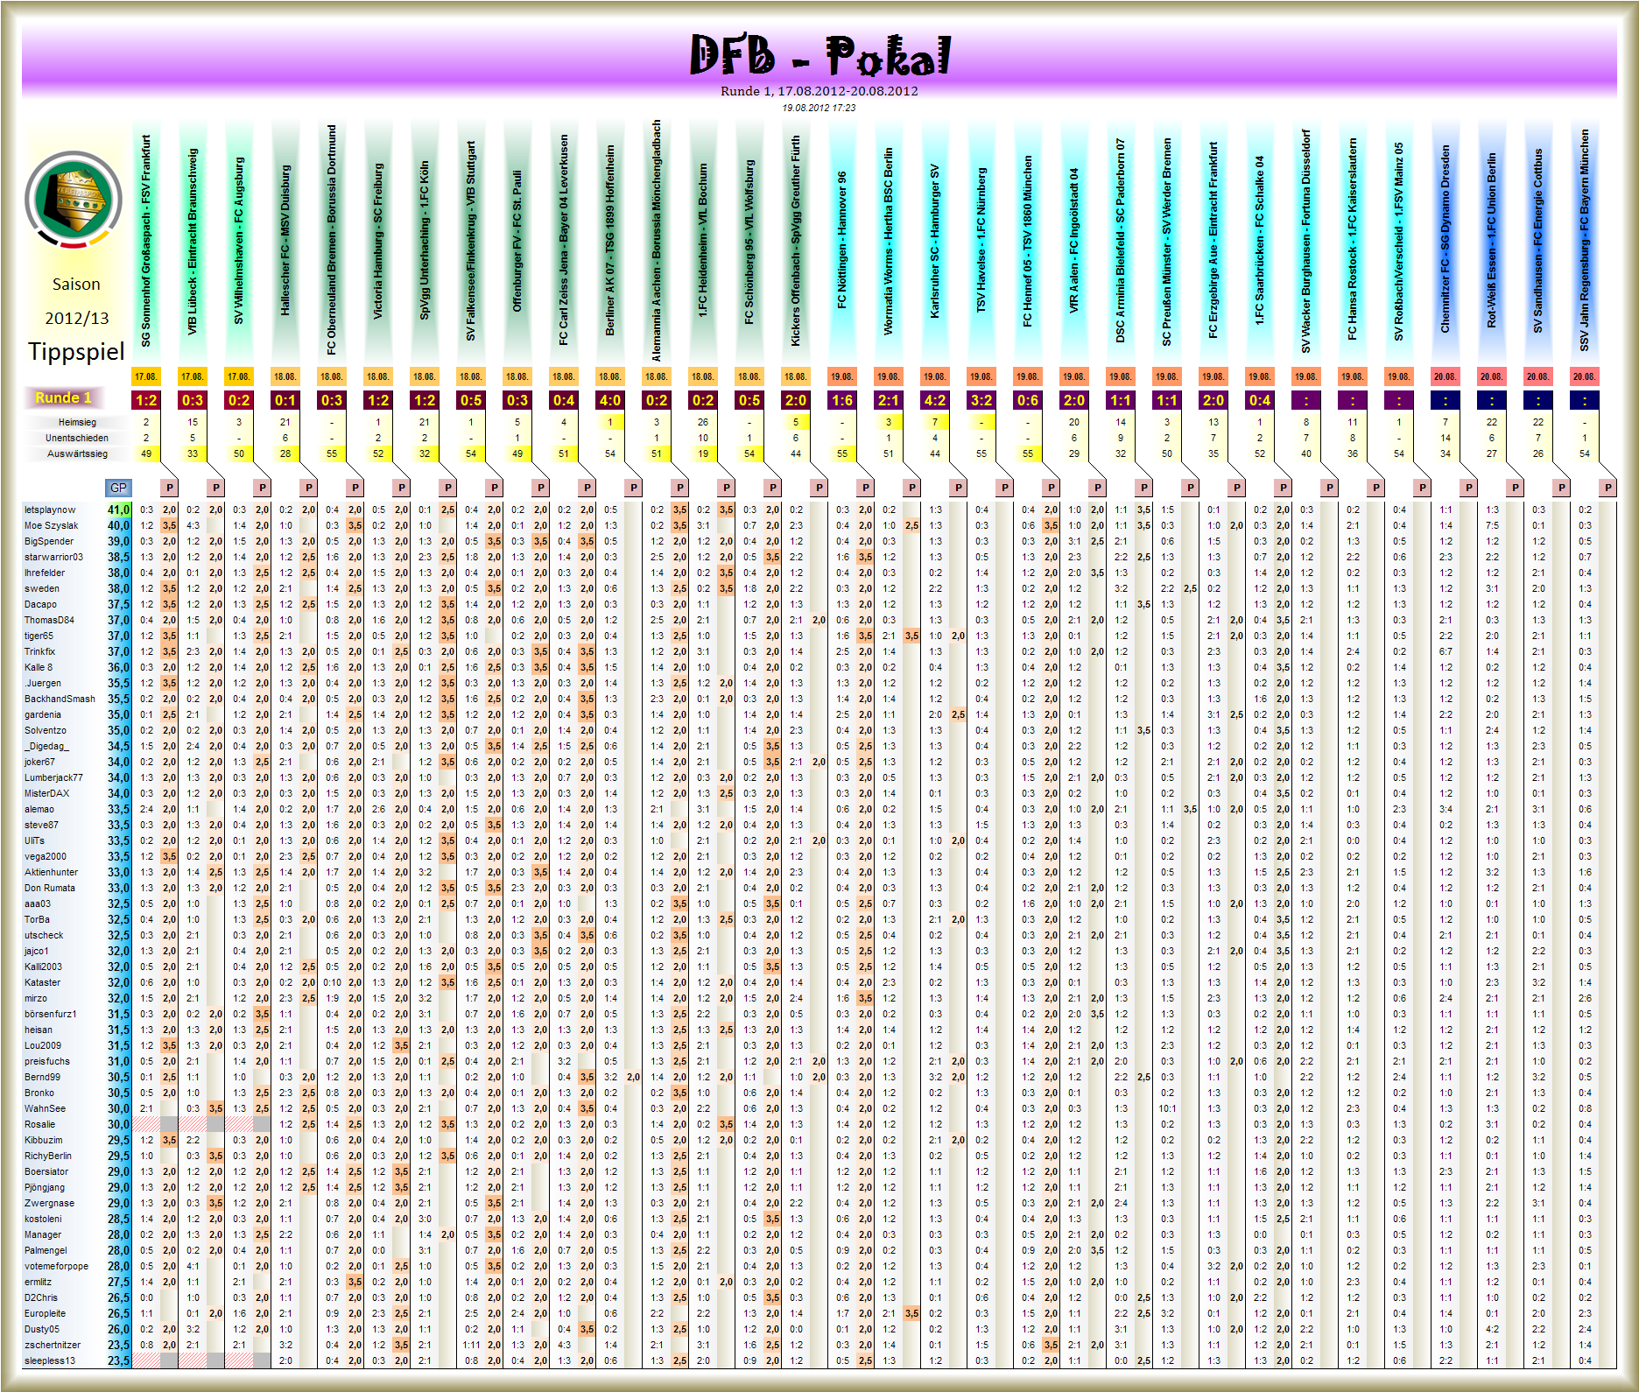Screen dimensions: 1639x1392
Task: Click player name 'votemeforpope'
Action: (x=56, y=1266)
